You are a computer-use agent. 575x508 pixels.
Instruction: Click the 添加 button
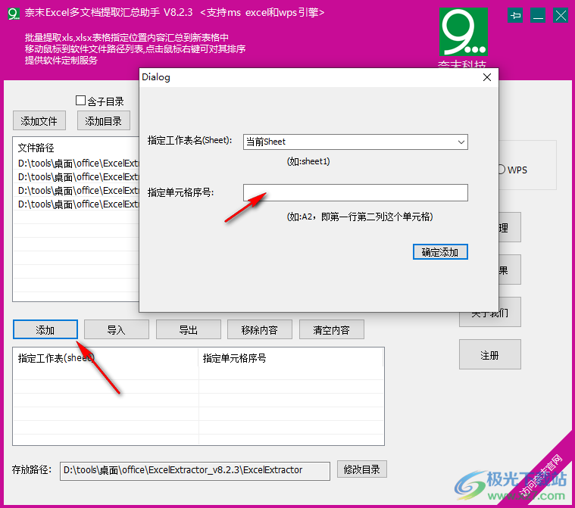tap(45, 329)
